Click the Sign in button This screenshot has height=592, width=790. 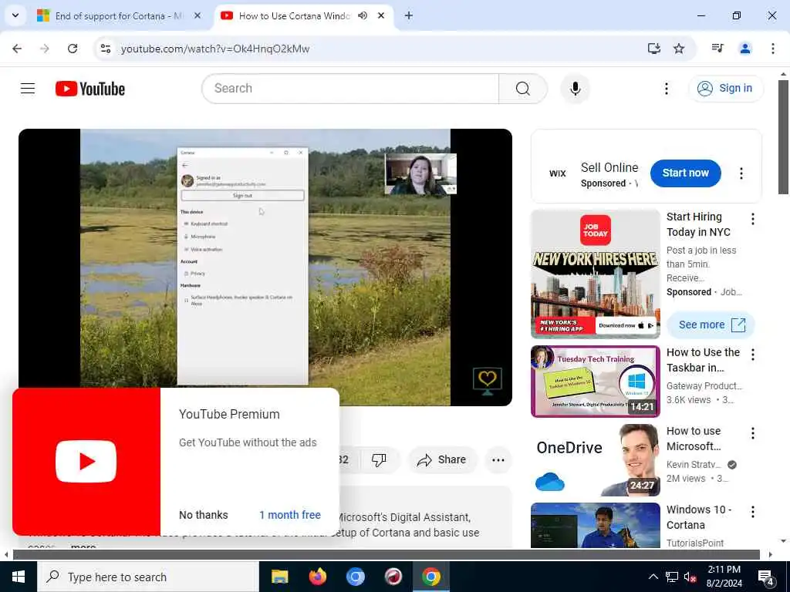click(x=726, y=89)
